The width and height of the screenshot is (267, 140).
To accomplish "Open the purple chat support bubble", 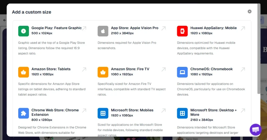I will [256, 130].
